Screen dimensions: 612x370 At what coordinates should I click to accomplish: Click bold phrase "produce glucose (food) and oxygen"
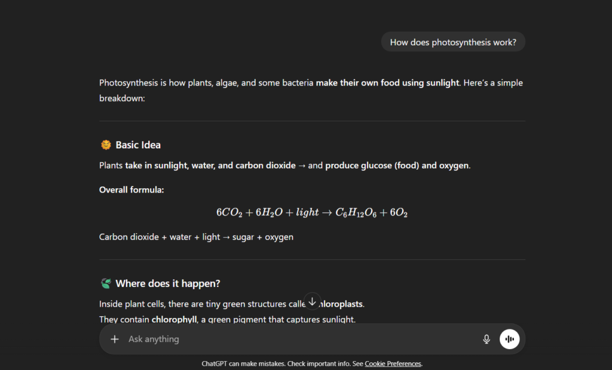coord(397,165)
